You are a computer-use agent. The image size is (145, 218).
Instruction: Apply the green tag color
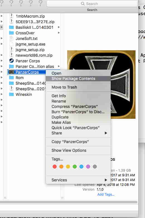click(x=75, y=166)
